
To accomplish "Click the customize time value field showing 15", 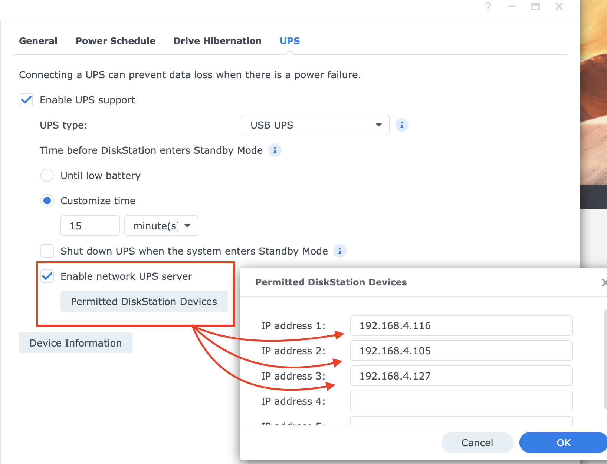I will tap(90, 226).
